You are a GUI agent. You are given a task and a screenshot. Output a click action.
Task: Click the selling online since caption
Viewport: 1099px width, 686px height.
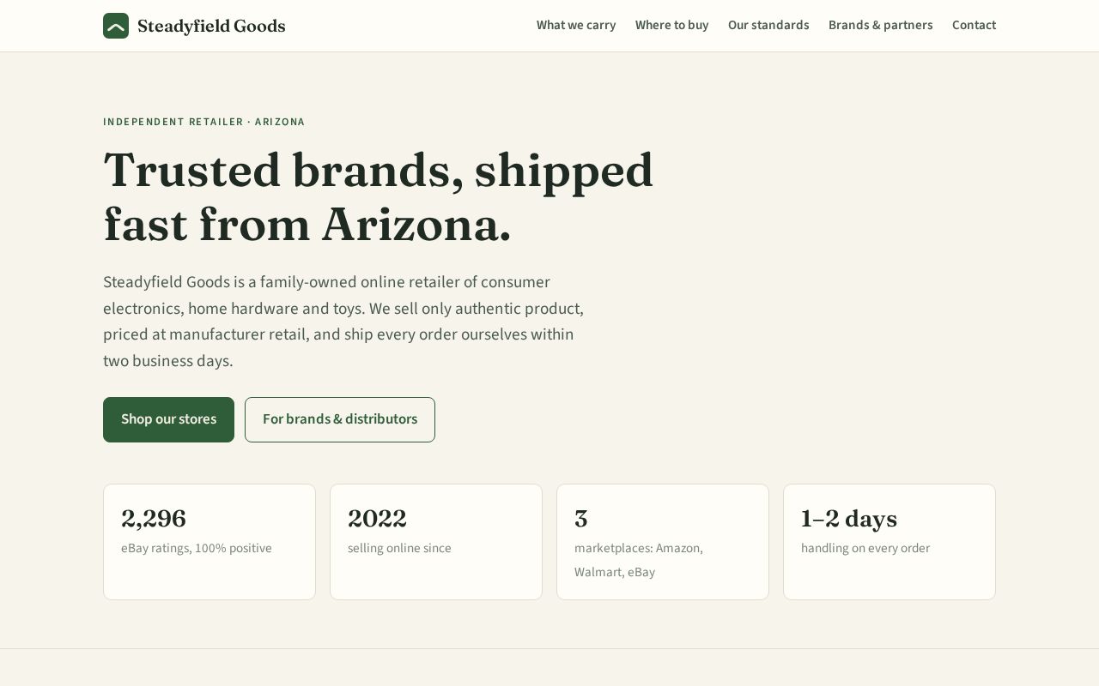(x=399, y=548)
